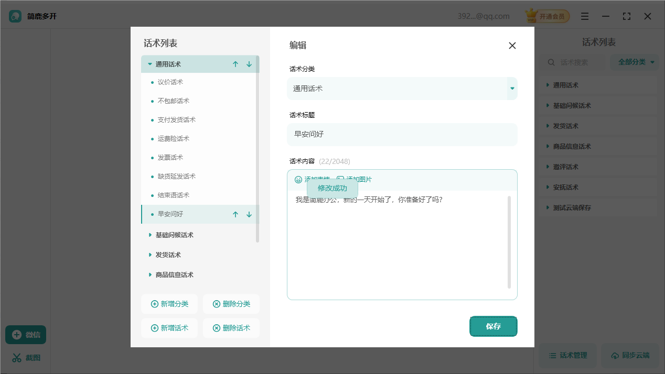Collapse the 通用话术 category tree
Image resolution: width=665 pixels, height=374 pixels.
pos(150,64)
